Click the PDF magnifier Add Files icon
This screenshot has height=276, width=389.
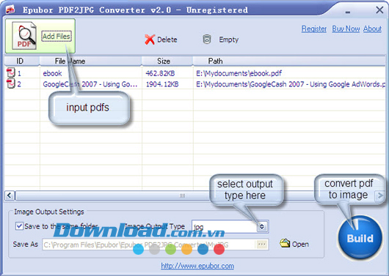24,36
